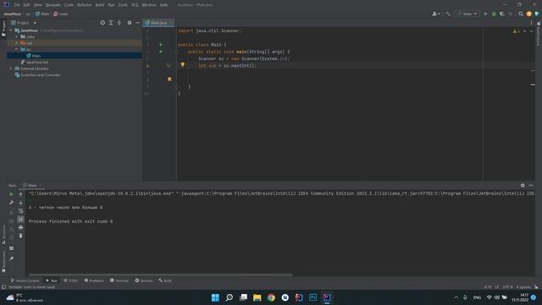Go to previous highlighted problem arrow
Screen dimensions: 542x305
[x=525, y=31]
